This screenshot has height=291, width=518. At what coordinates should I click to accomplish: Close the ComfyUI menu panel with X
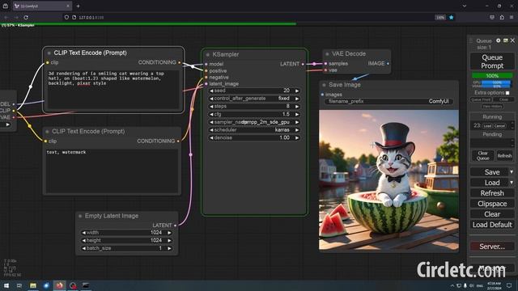click(512, 40)
